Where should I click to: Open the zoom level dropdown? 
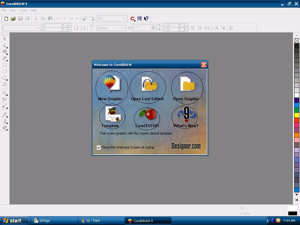[x=124, y=18]
